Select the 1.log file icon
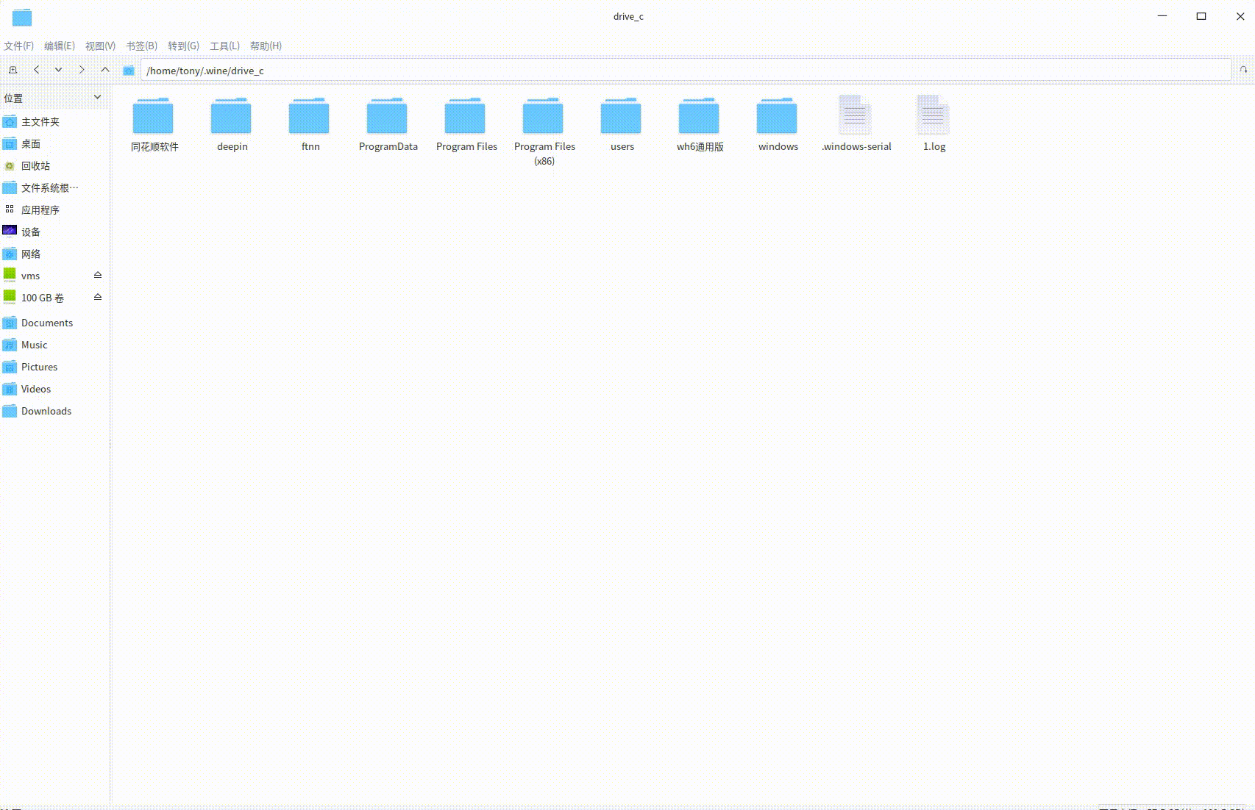 click(x=933, y=115)
